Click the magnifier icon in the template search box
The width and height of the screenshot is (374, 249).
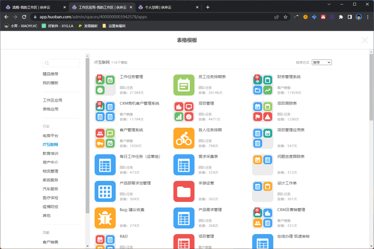47,63
